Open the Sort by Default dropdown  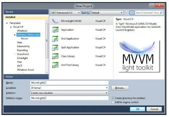coord(107,13)
